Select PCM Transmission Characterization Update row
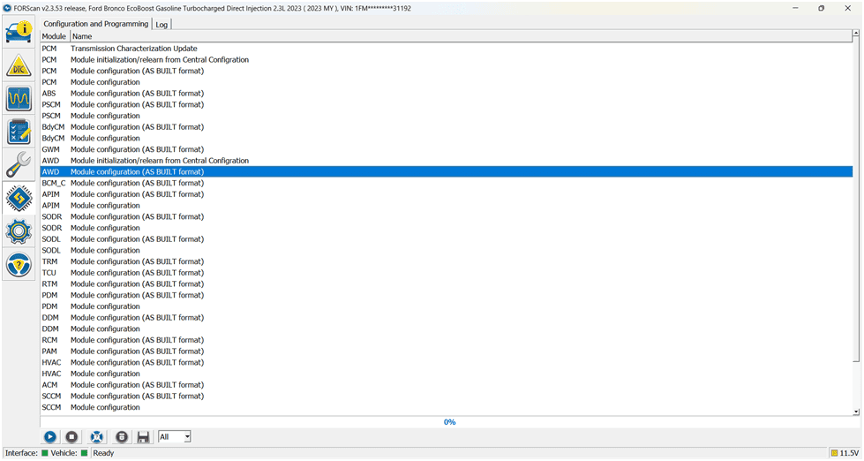Image resolution: width=864 pixels, height=461 pixels. [447, 49]
